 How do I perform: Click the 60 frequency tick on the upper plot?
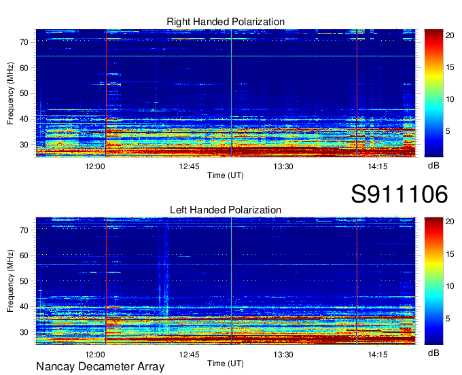pos(24,68)
